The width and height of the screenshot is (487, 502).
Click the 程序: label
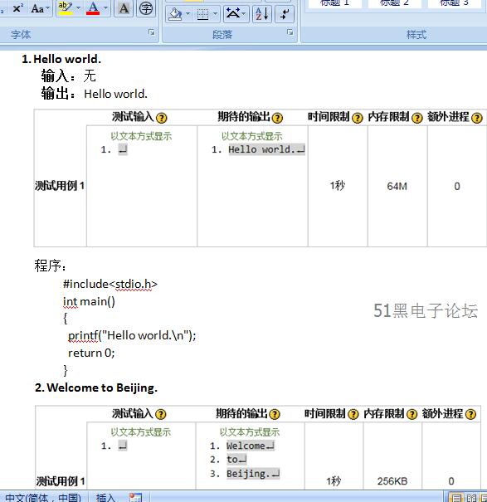(x=51, y=266)
